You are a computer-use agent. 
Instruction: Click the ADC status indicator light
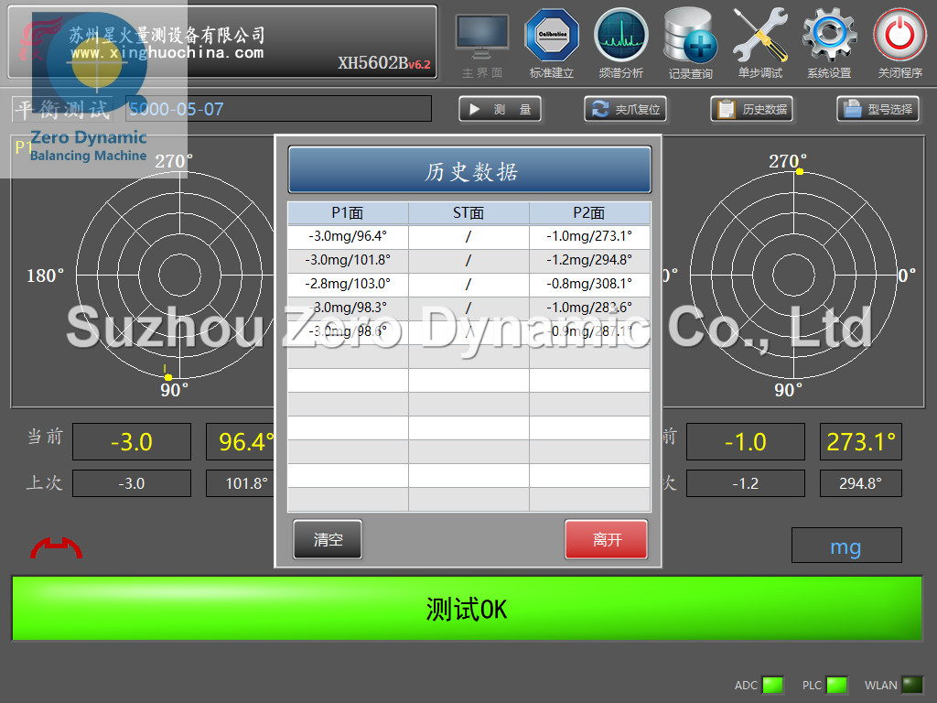click(772, 685)
